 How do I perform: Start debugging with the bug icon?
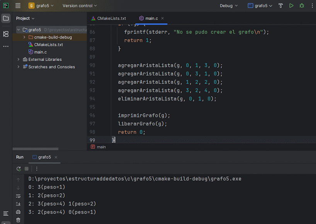[302, 6]
